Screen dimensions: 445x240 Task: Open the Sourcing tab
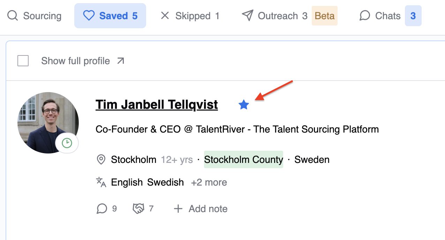(35, 16)
